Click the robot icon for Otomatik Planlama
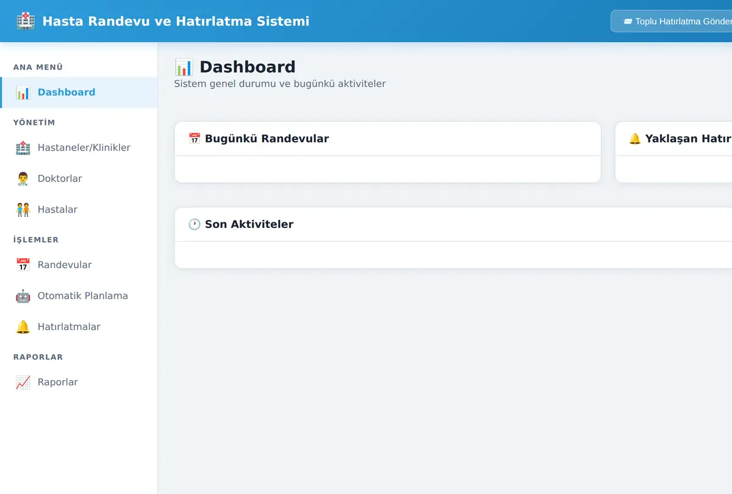The image size is (732, 494). pyautogui.click(x=23, y=297)
